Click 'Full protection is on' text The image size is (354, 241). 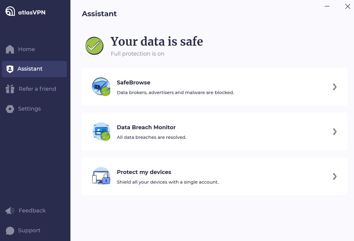pos(138,54)
